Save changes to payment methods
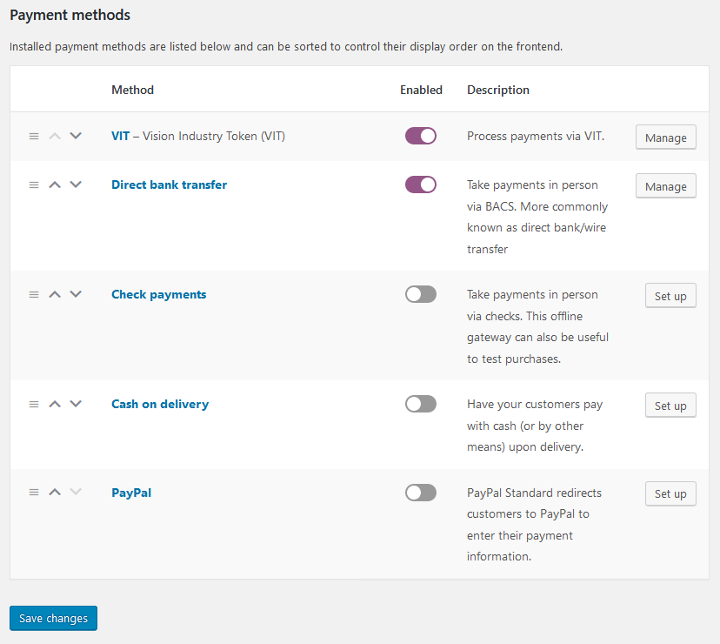 (x=54, y=618)
